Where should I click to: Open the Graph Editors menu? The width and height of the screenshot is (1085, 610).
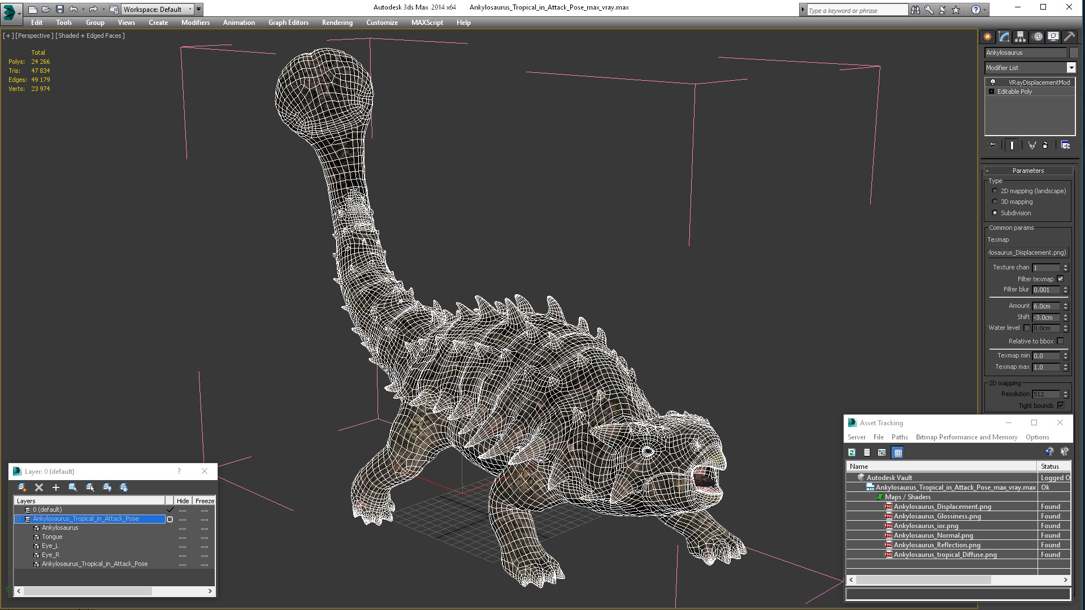click(288, 23)
